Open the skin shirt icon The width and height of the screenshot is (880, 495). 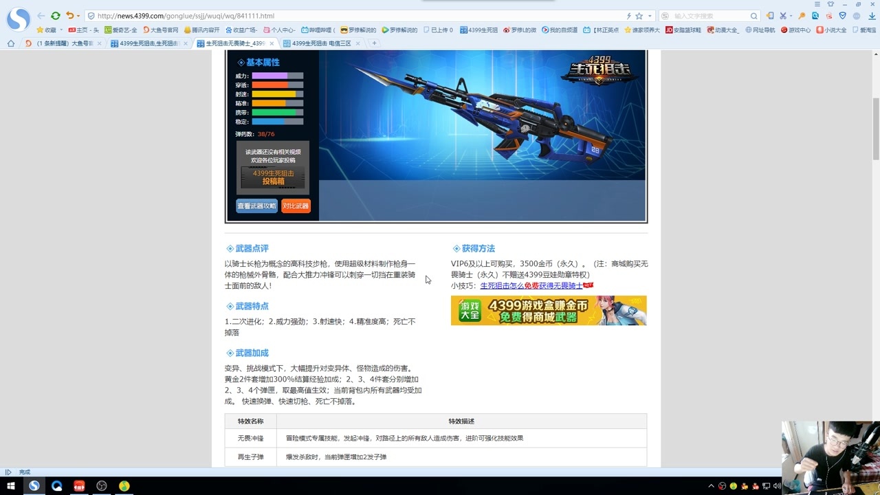coord(830,4)
